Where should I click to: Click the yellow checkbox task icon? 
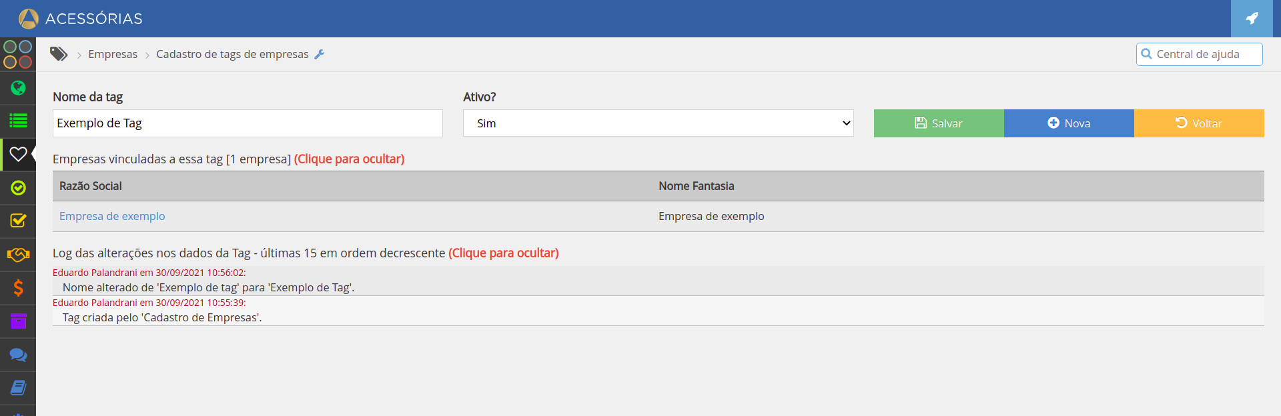pos(18,221)
